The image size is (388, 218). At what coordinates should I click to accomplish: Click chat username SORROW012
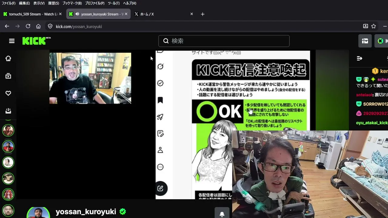coord(375,104)
